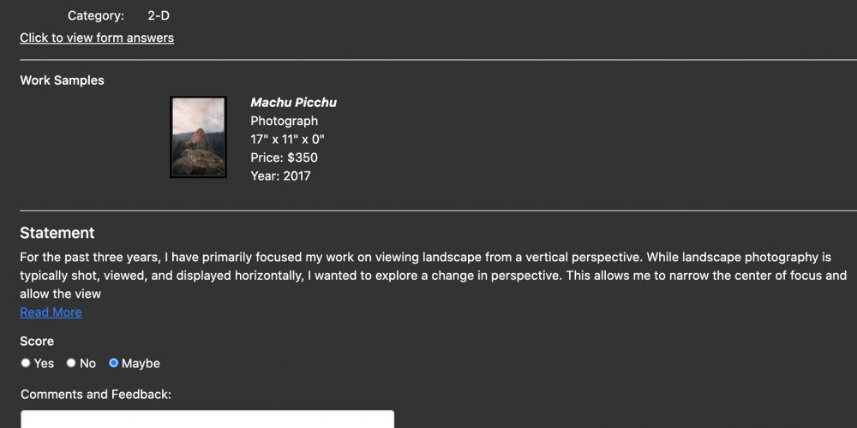Open the 'Click to view form answers' link

97,38
